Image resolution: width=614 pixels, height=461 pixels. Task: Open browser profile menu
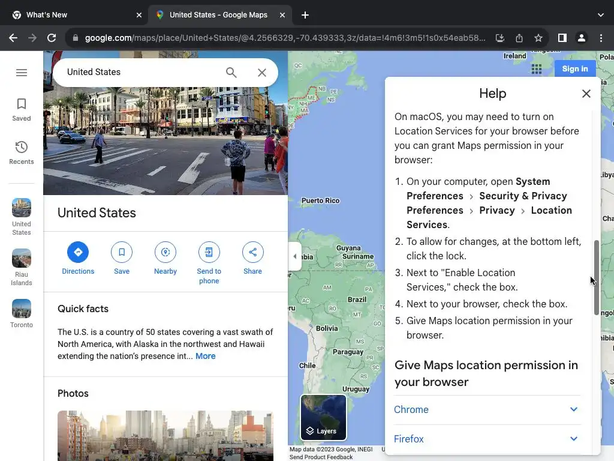point(582,38)
